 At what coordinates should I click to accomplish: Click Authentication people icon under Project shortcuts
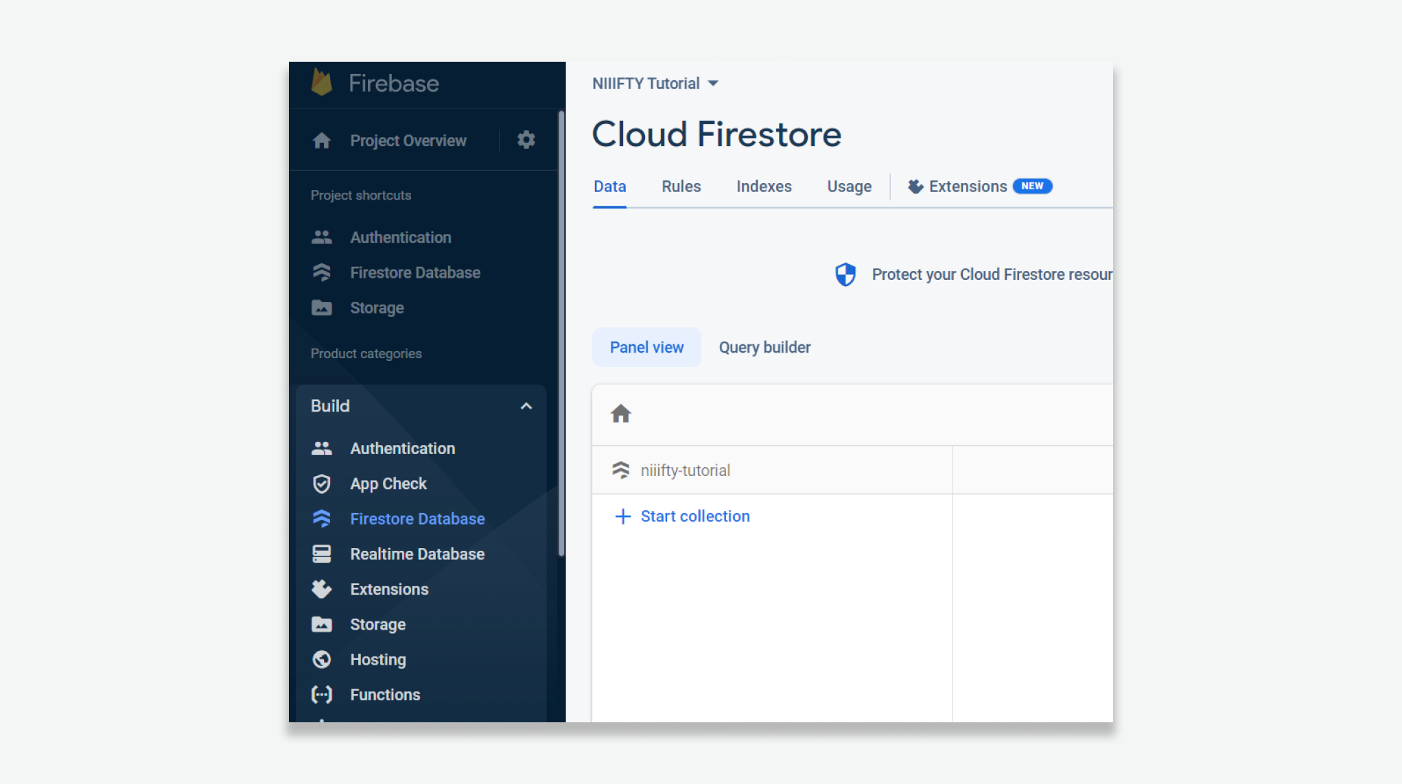[x=322, y=237]
